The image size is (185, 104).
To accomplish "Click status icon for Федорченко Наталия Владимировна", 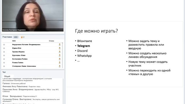I will [60, 44].
